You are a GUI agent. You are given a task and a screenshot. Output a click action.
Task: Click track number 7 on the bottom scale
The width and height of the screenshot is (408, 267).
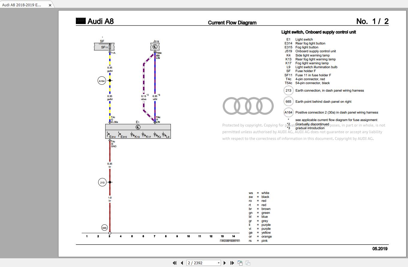[x=154, y=236]
